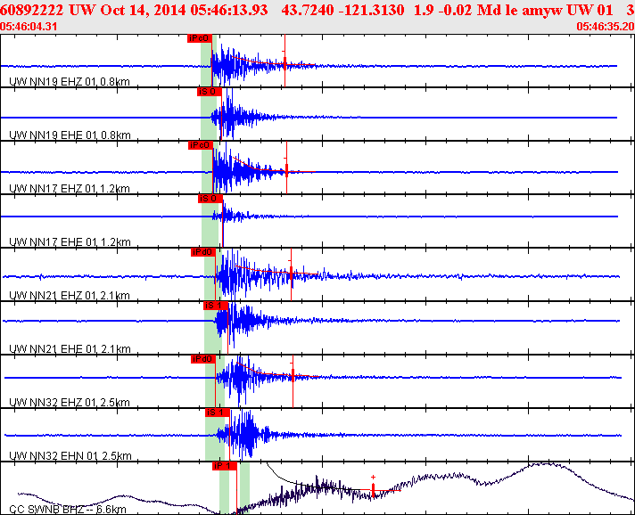
Task: Click the iS 1 pick flag on NN32 EHN
Action: (217, 413)
